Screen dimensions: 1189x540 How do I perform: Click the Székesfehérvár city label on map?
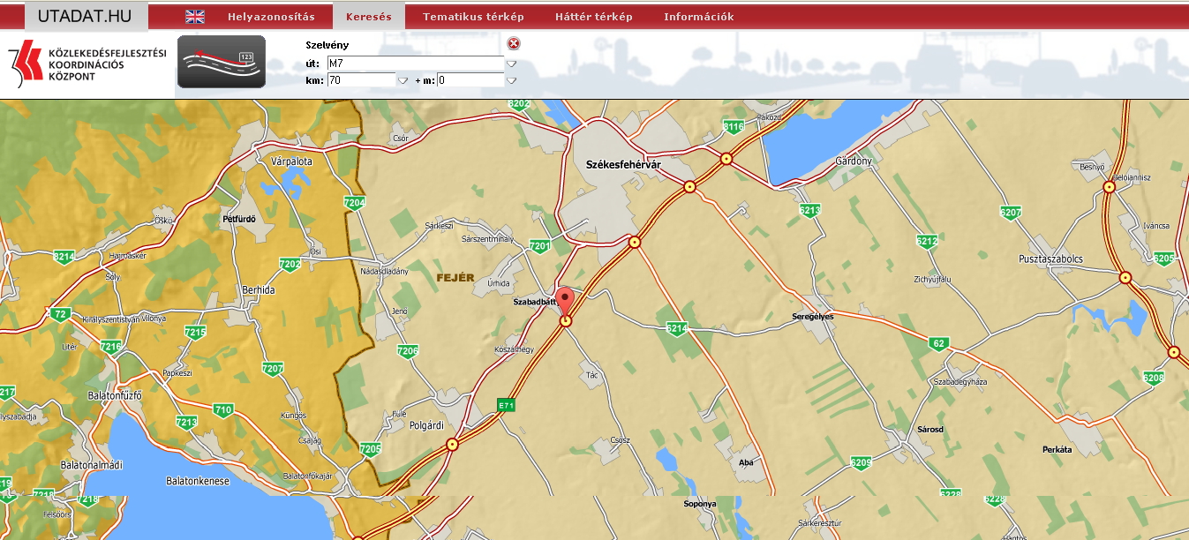[623, 165]
